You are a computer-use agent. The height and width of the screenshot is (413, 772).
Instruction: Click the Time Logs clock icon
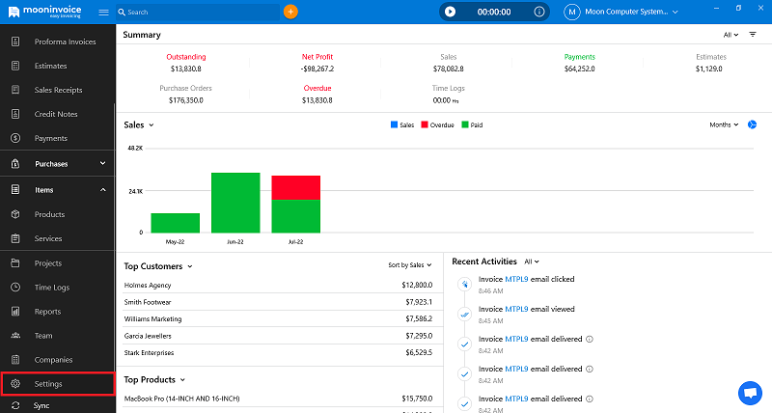[x=15, y=288]
